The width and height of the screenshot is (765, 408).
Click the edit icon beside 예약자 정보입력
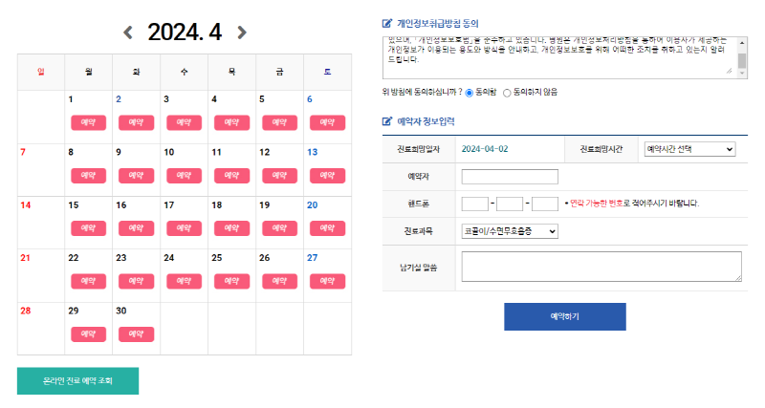point(386,122)
